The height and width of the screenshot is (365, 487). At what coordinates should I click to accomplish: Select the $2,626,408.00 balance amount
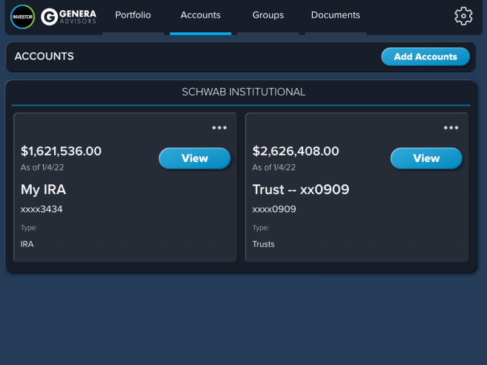tap(296, 151)
